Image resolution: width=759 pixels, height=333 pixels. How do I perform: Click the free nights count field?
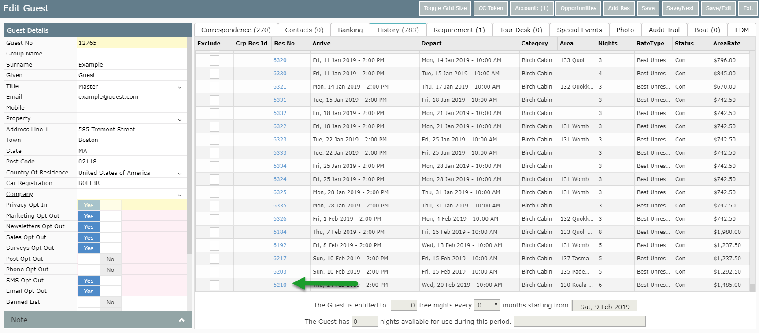coord(404,305)
